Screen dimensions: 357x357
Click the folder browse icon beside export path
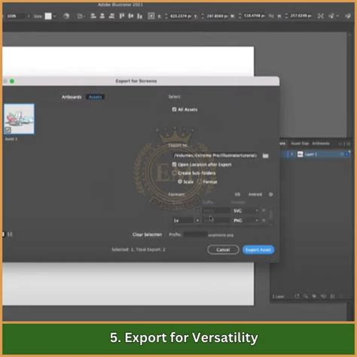point(265,156)
